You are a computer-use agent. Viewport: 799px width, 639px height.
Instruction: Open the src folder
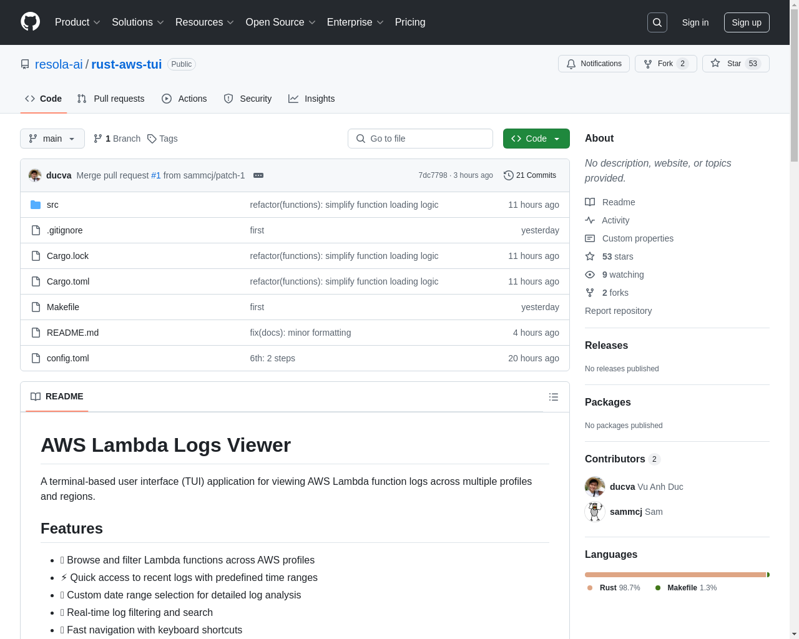coord(52,205)
